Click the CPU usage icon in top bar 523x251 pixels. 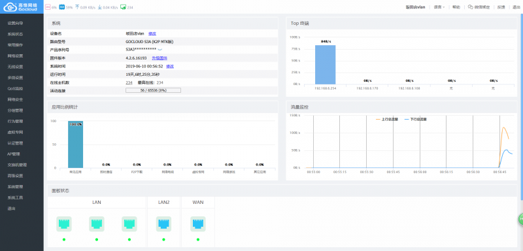(x=48, y=7)
